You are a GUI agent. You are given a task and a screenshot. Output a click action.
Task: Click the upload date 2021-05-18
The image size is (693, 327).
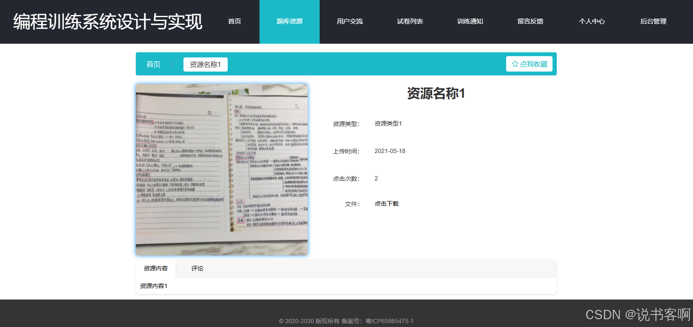390,151
